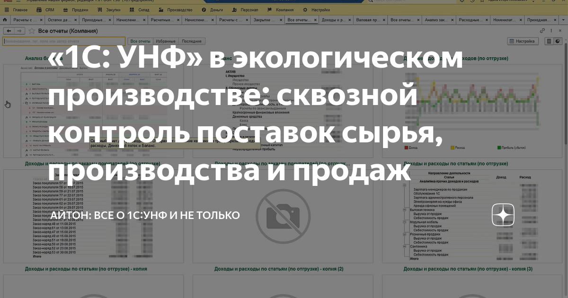Screen dimensions: 568x298
Task: Open the Настройка button
Action: pos(523,41)
